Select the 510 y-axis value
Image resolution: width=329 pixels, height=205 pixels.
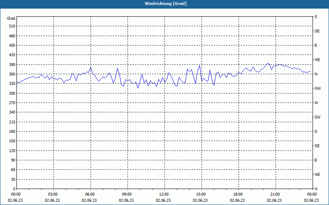pyautogui.click(x=12, y=26)
